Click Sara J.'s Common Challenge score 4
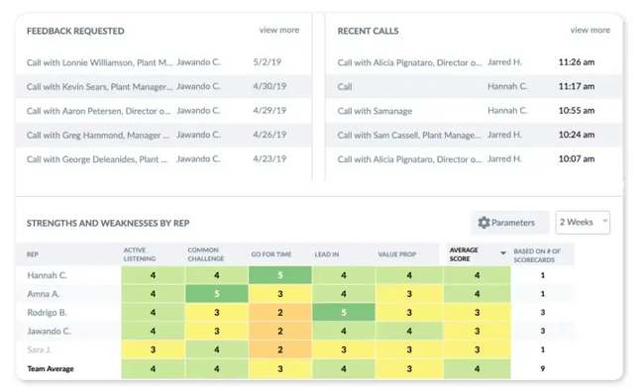 (x=216, y=349)
